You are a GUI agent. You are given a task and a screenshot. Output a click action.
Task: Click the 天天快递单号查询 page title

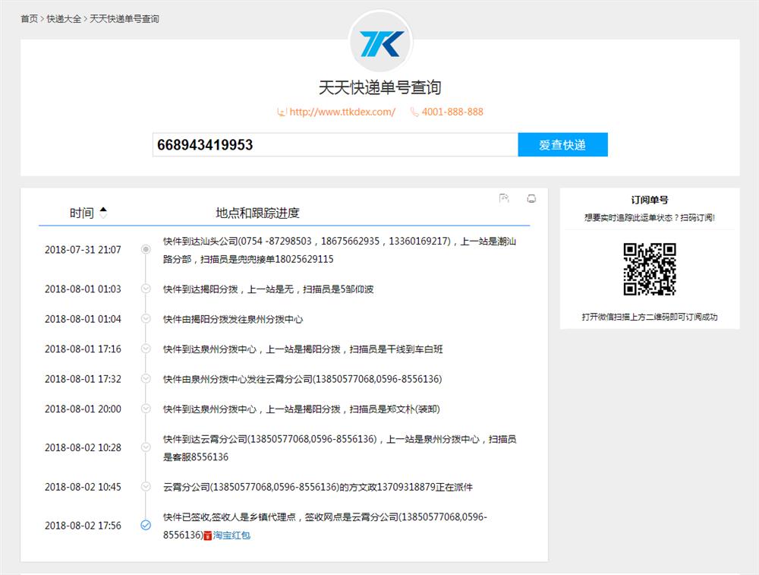(x=380, y=87)
